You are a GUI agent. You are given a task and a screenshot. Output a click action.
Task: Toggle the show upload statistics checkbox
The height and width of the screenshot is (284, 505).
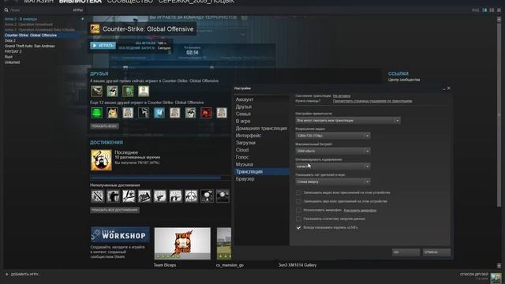point(298,219)
